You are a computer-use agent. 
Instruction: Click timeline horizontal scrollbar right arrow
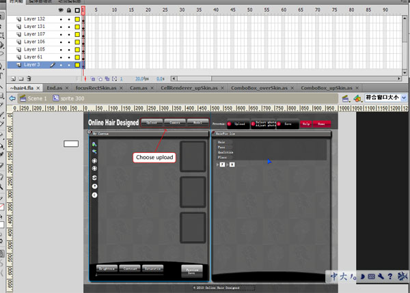[x=399, y=79]
